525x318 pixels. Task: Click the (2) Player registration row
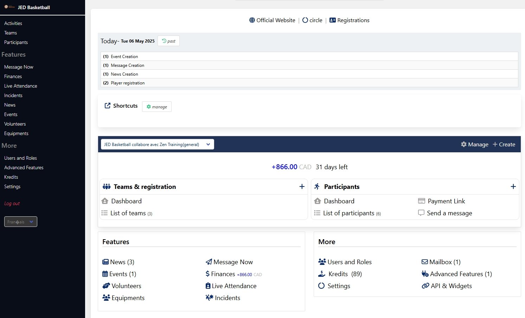[x=309, y=83]
